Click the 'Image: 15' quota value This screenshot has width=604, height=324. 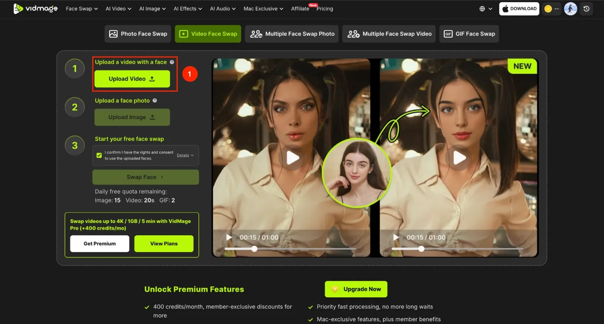[x=108, y=200]
